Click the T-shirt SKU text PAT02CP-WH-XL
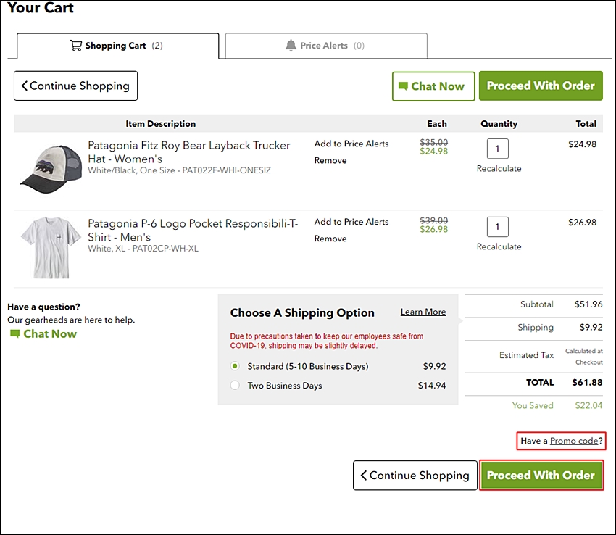This screenshot has height=535, width=616. click(165, 249)
